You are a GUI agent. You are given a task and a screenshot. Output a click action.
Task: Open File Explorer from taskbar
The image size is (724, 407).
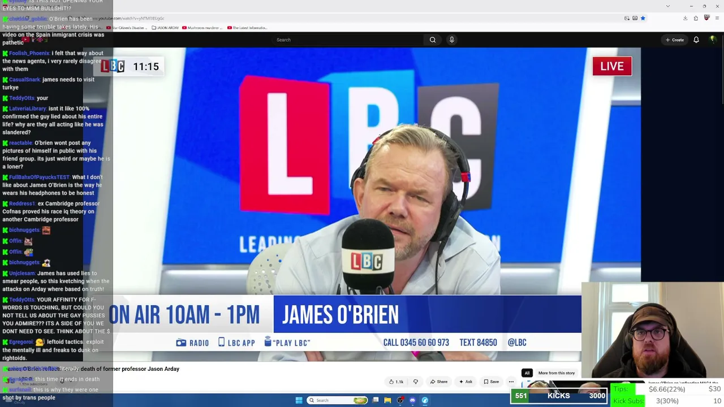(387, 400)
